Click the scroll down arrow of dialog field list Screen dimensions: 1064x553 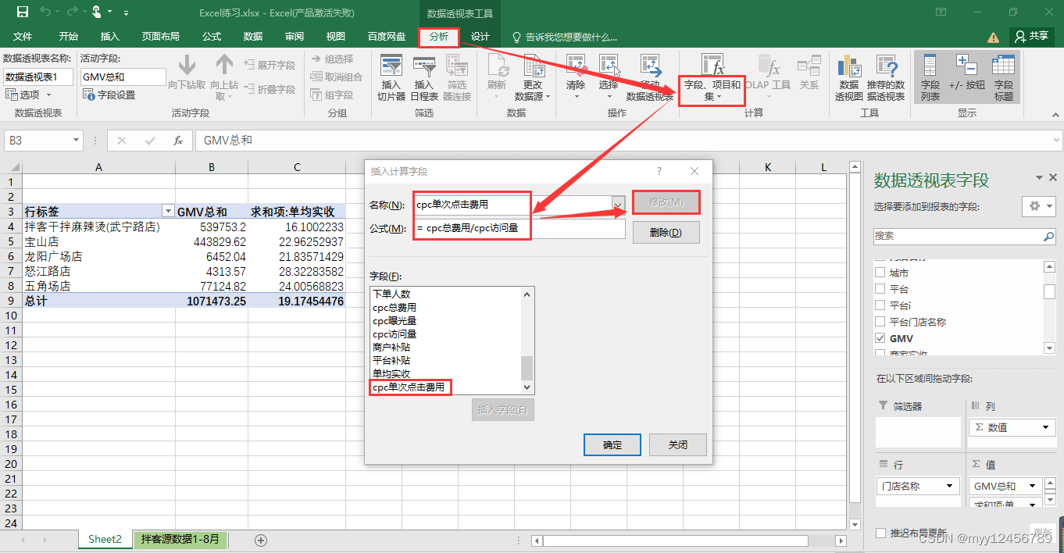click(527, 387)
